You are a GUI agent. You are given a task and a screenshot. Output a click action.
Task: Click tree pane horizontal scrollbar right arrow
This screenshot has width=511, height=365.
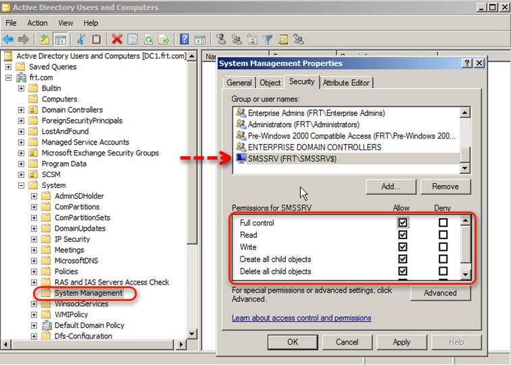coord(181,344)
